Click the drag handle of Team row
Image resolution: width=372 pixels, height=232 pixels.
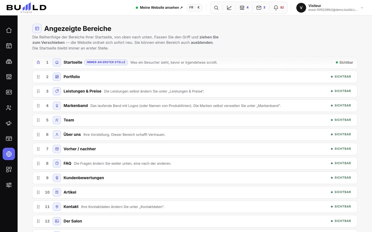[38, 120]
